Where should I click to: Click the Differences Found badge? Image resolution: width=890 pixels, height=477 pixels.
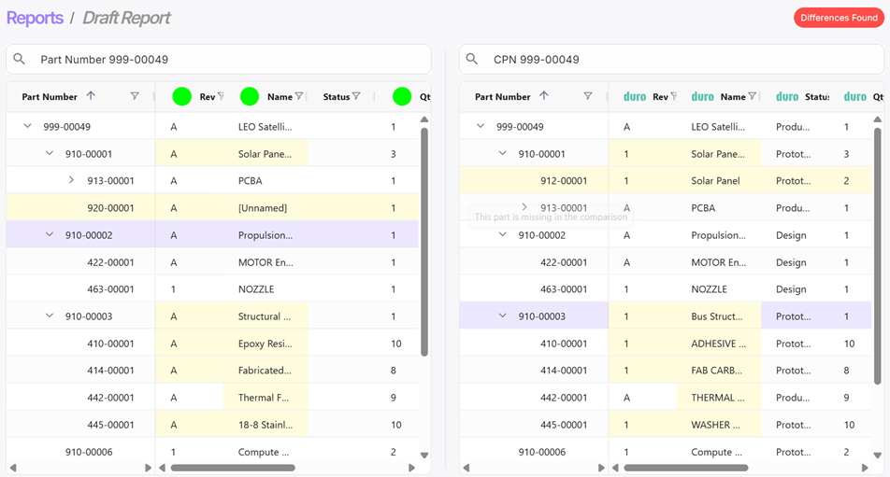(x=838, y=18)
